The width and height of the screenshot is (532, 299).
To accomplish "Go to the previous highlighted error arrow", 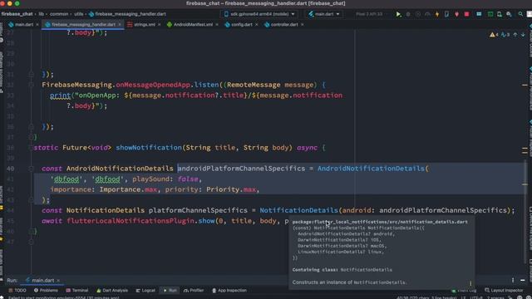I will click(x=515, y=35).
